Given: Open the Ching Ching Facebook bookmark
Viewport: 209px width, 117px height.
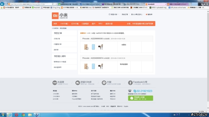Looking at the screenshot, I should [x=55, y=7].
